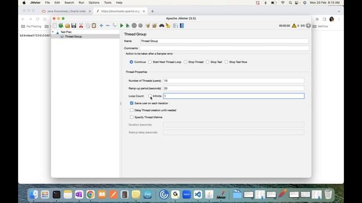Open the Terminal dock icon
Viewport: 362px width, 203px height.
(57, 195)
